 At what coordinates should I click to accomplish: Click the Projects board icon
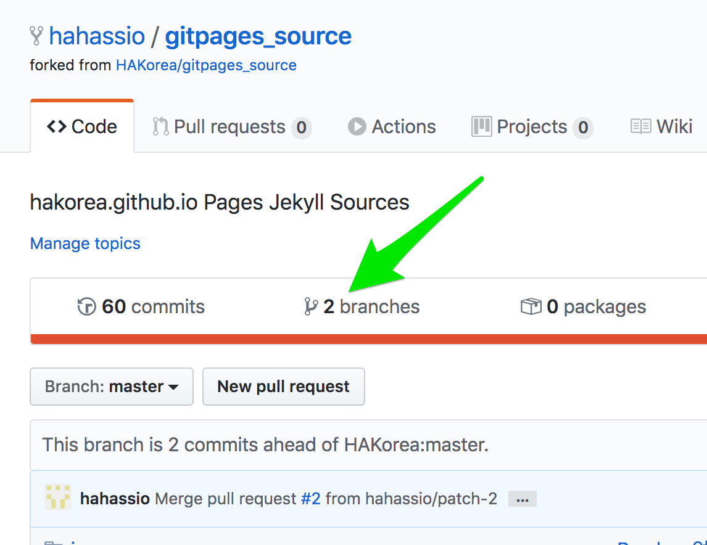click(x=482, y=126)
